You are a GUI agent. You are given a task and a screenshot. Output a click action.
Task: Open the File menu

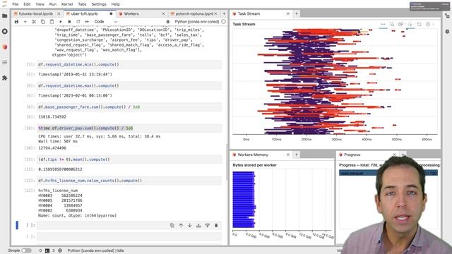16,4
